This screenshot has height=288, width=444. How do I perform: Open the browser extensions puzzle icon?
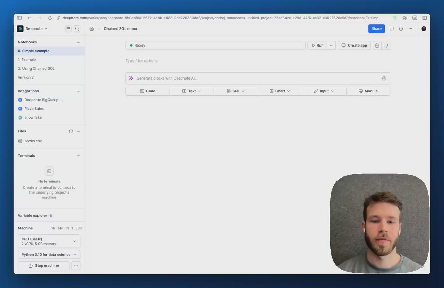(x=404, y=18)
